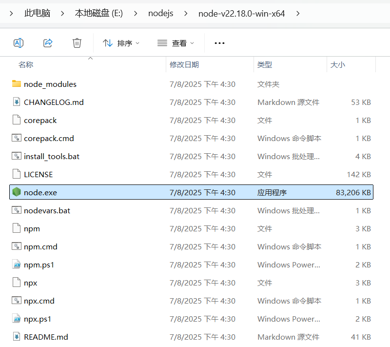Click the date of the npx row

pyautogui.click(x=202, y=283)
